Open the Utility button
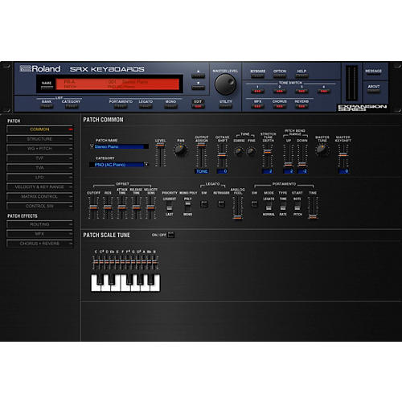 point(225,106)
